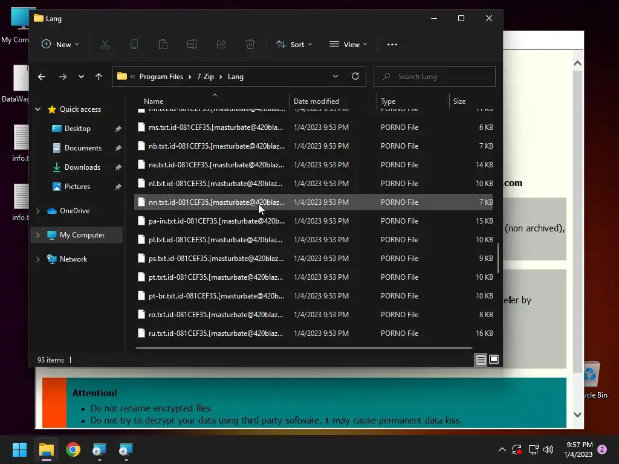
Task: Open the Windows Start menu
Action: pos(19,449)
